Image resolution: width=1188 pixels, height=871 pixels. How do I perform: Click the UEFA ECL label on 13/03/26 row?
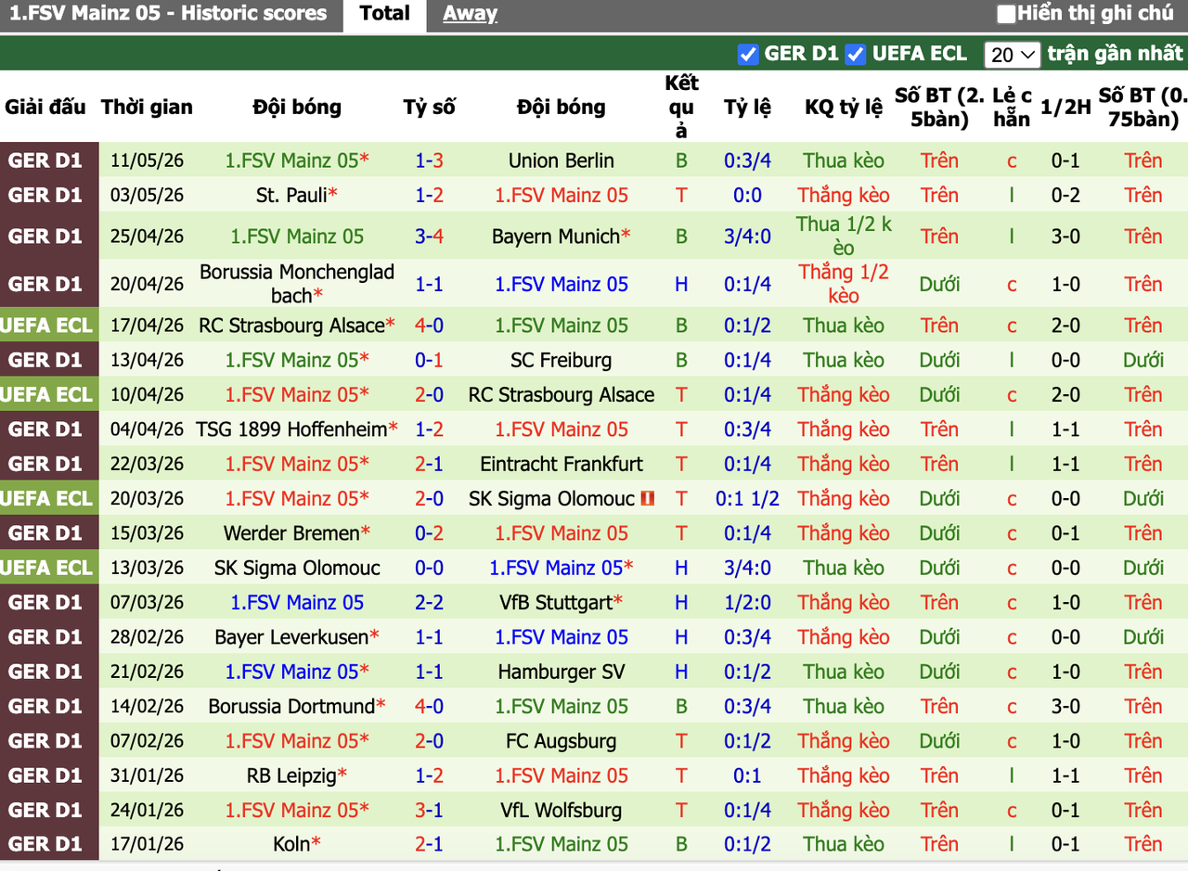click(x=46, y=568)
